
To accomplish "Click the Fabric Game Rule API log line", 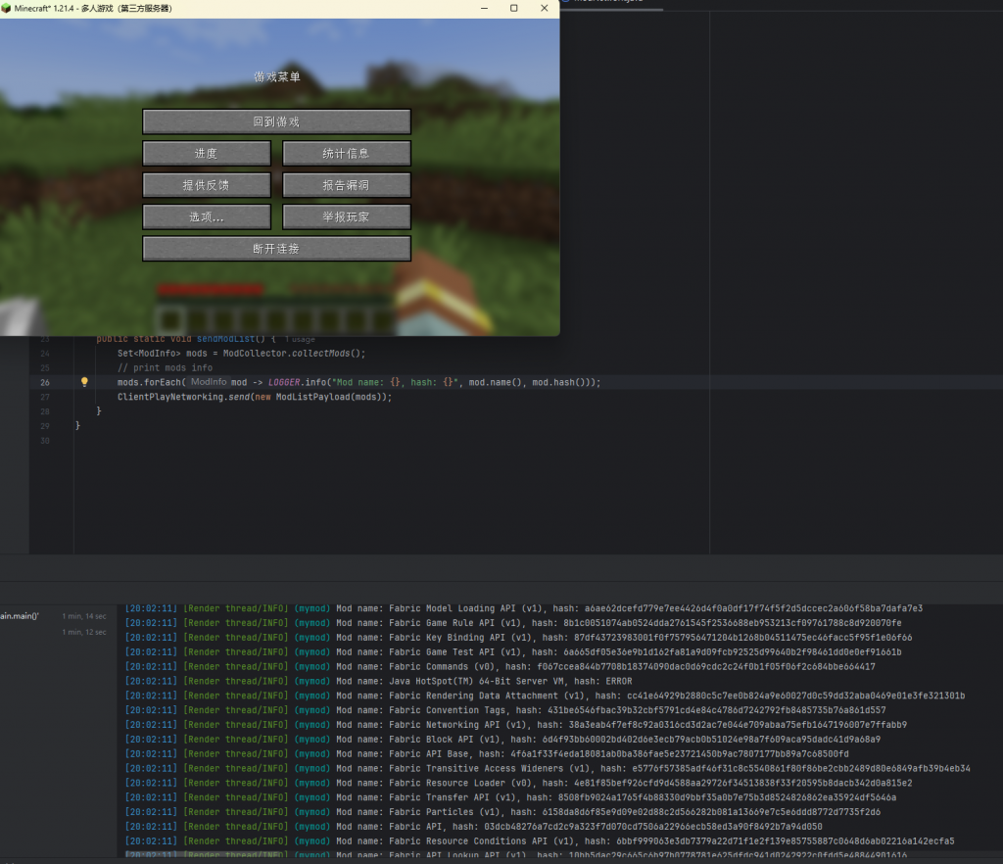I will pos(513,623).
